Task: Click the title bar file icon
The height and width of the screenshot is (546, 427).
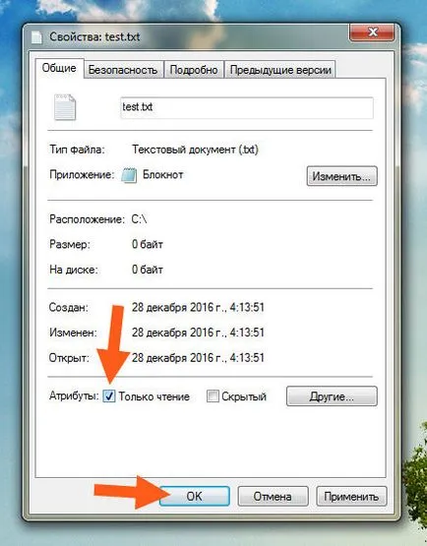Action: (36, 37)
